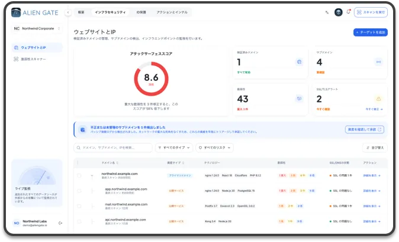Screen dimensions: 399x242
Task: Tick the checkbox for app.northwind.example.com
Action: tap(79, 191)
